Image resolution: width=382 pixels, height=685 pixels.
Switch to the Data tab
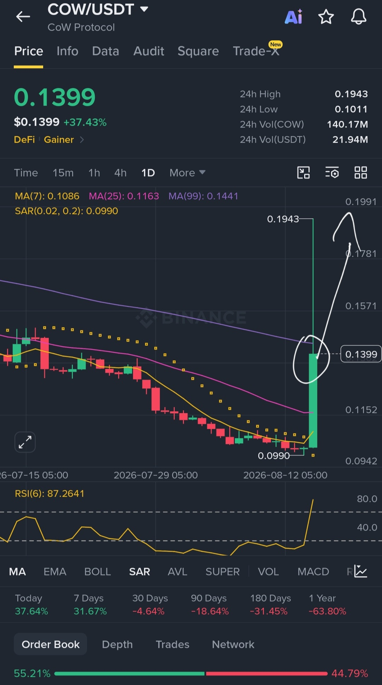coord(105,51)
